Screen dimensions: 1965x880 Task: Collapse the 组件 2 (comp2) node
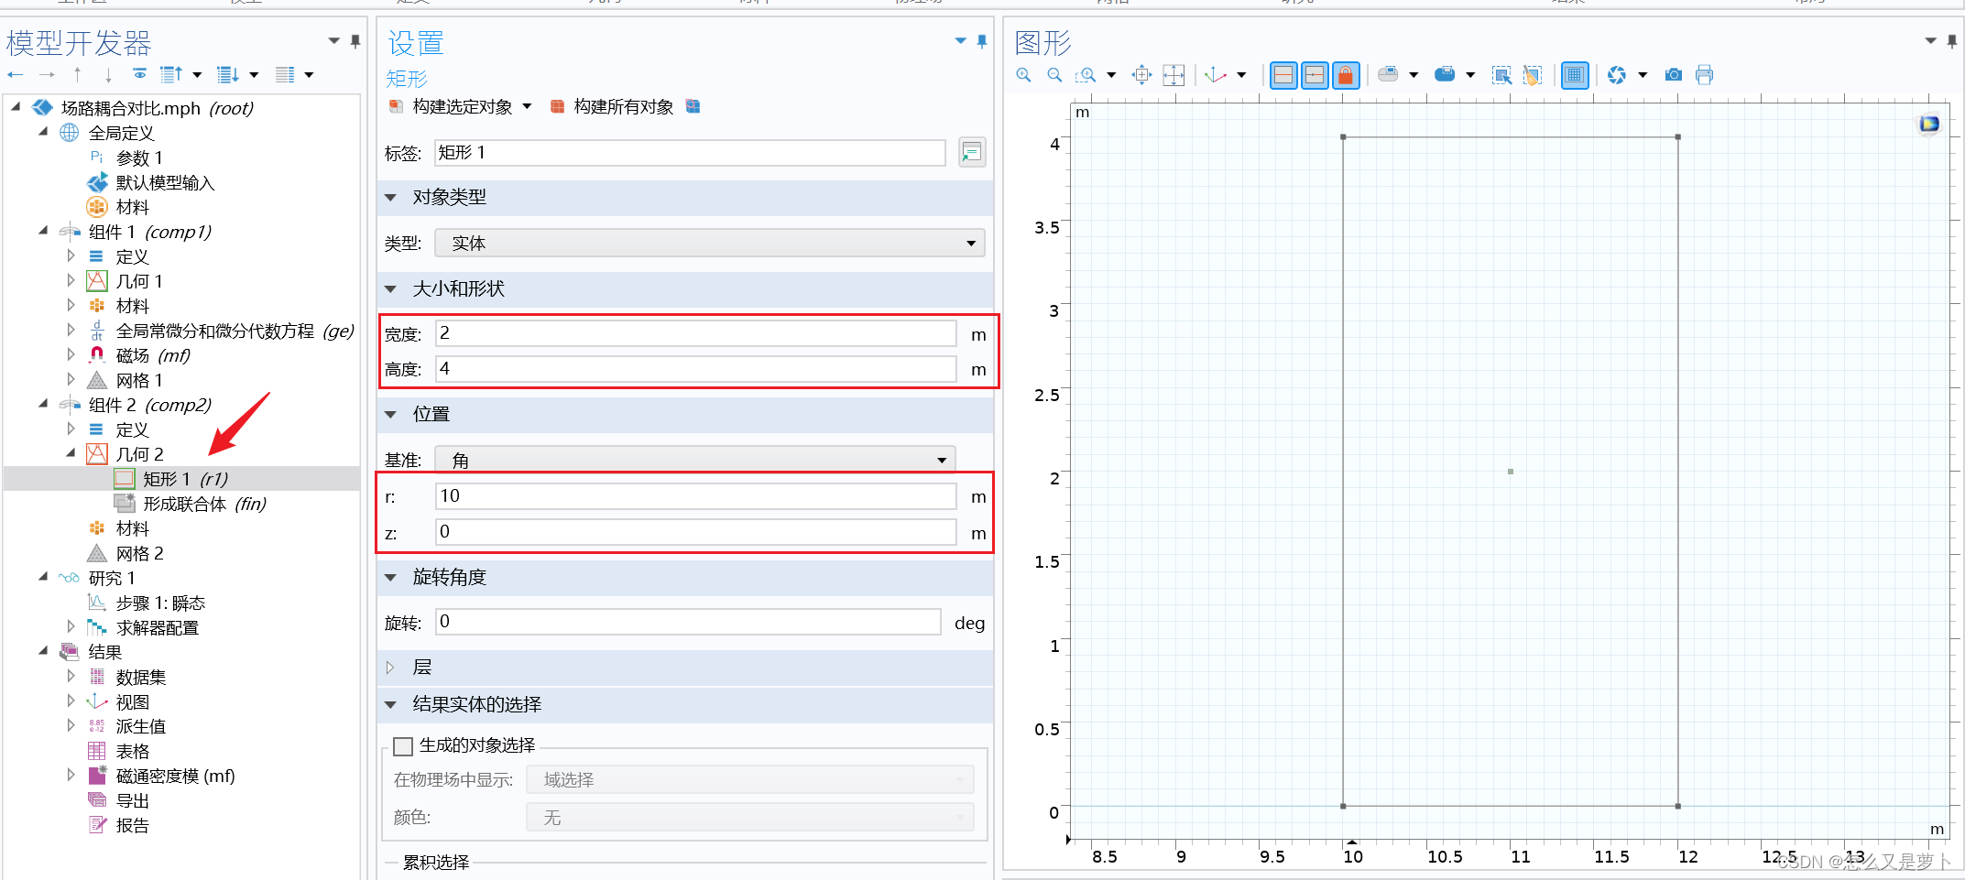43,404
